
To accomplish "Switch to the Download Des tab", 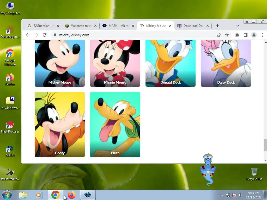I will (x=193, y=26).
